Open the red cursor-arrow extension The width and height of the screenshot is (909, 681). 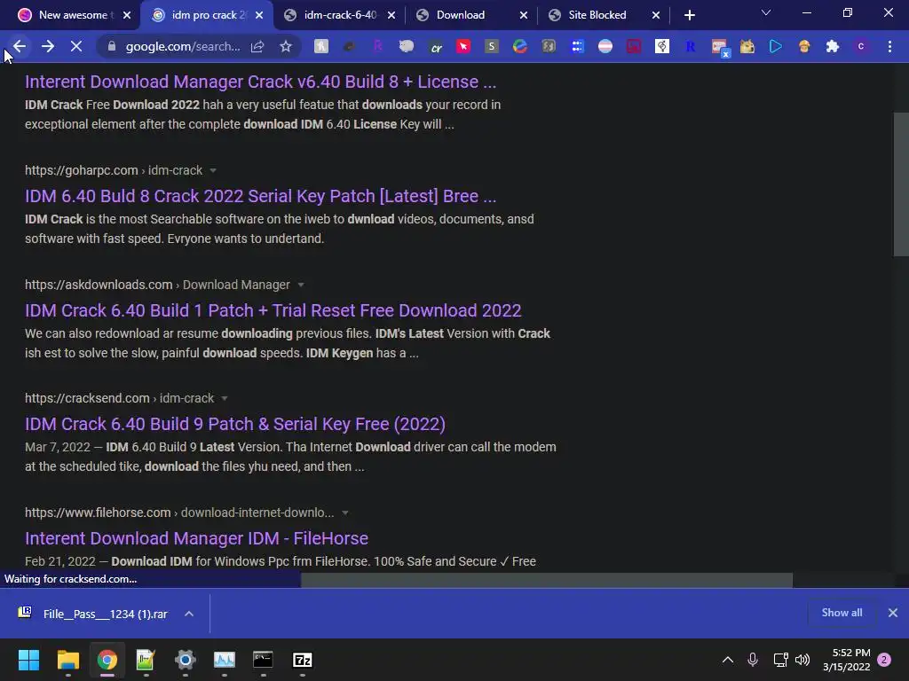[x=463, y=46]
